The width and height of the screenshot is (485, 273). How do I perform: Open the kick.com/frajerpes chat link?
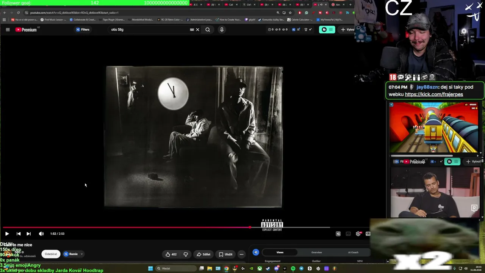pos(434,94)
